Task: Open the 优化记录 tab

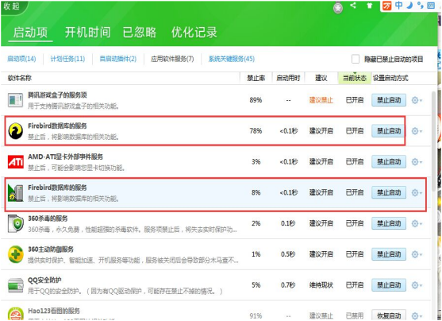Action: point(194,33)
